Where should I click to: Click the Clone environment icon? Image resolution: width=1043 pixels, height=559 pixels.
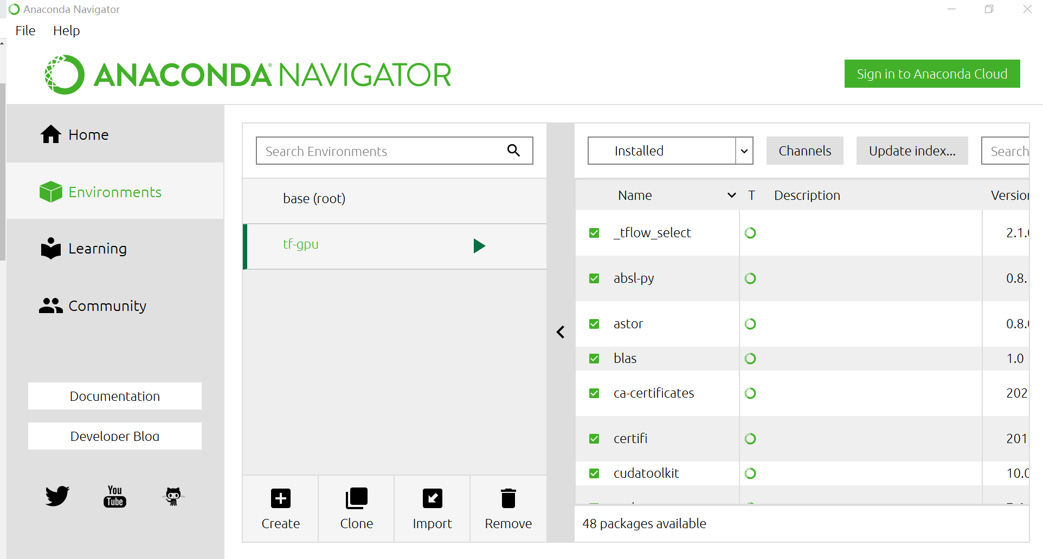[357, 498]
